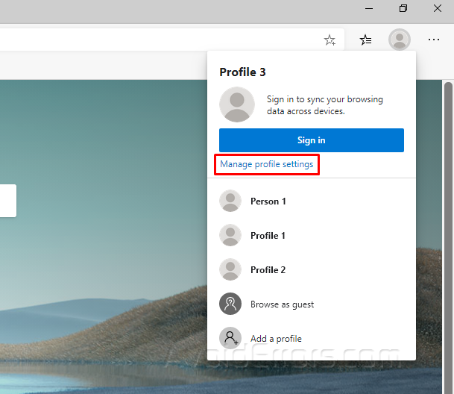The image size is (454, 394).
Task: Click the star to favorite this page
Action: pos(330,40)
